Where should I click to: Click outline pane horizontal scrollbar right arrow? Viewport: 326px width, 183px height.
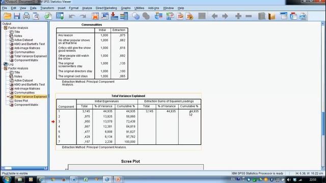point(46,168)
